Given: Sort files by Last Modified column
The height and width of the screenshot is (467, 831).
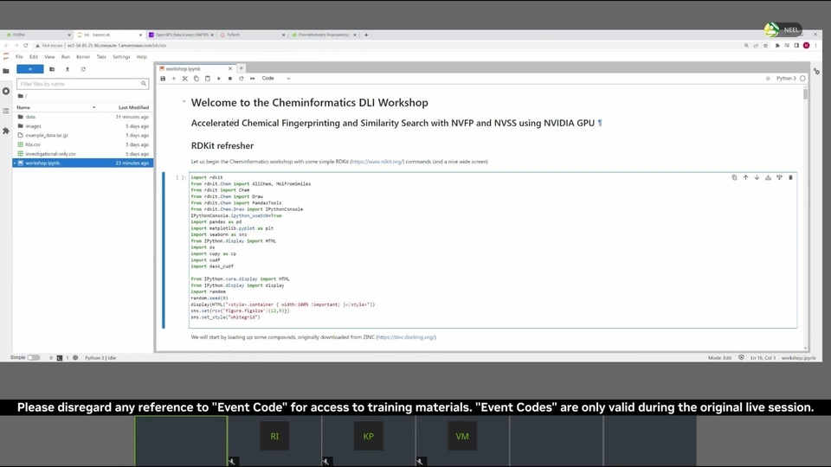Looking at the screenshot, I should [133, 107].
